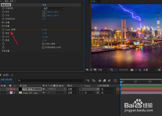Expand layer 2 ting (3).jpg properties
The image size is (162, 116).
[x=8, y=93]
